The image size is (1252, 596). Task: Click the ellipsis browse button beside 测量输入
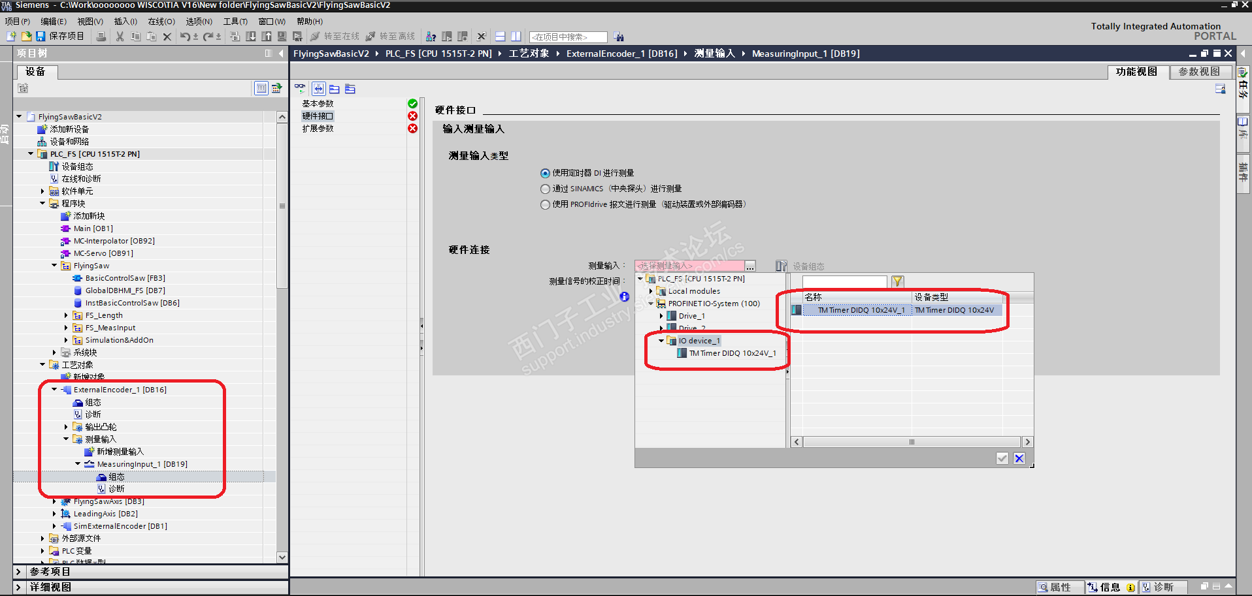pos(750,266)
